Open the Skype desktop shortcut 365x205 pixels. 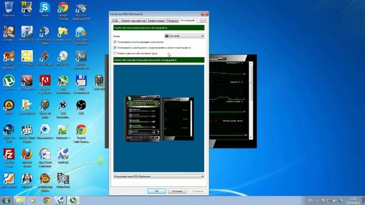click(44, 9)
